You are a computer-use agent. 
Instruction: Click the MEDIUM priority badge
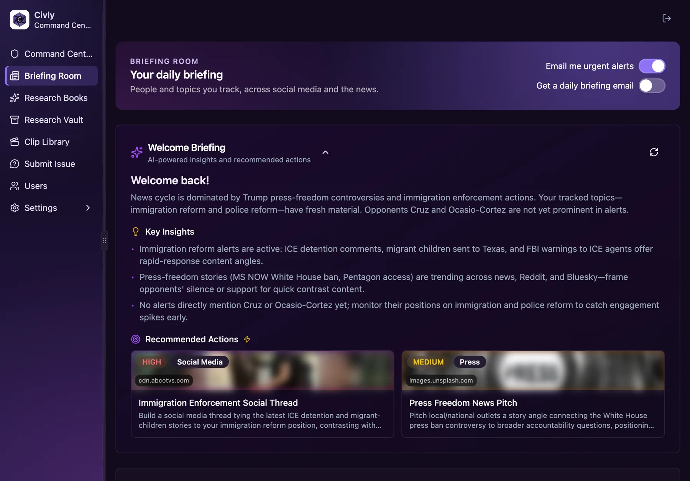coord(428,362)
